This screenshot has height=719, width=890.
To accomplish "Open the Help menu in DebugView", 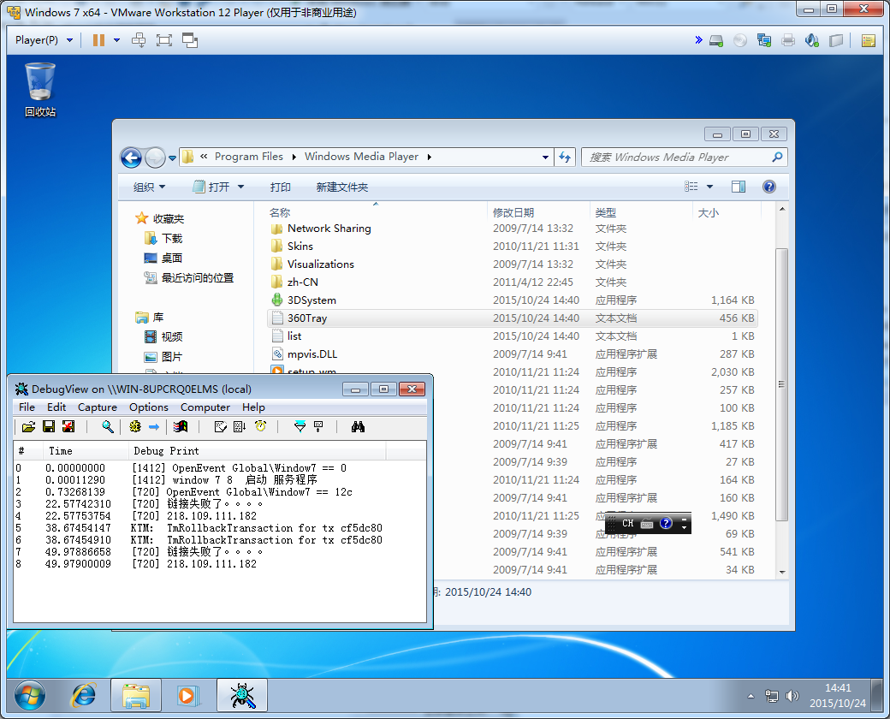I will [x=253, y=407].
